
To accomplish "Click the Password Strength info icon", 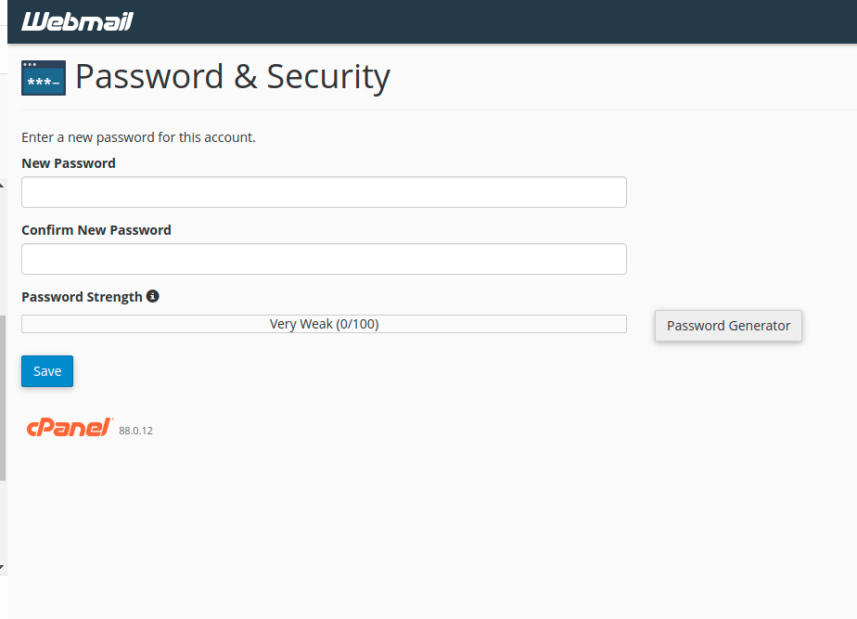I will click(x=153, y=296).
